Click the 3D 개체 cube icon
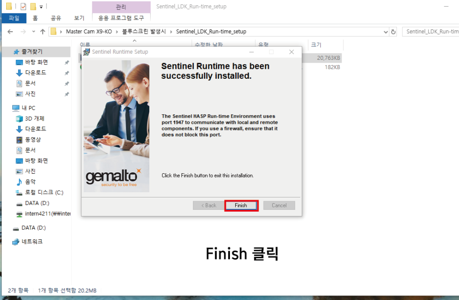 click(x=19, y=118)
